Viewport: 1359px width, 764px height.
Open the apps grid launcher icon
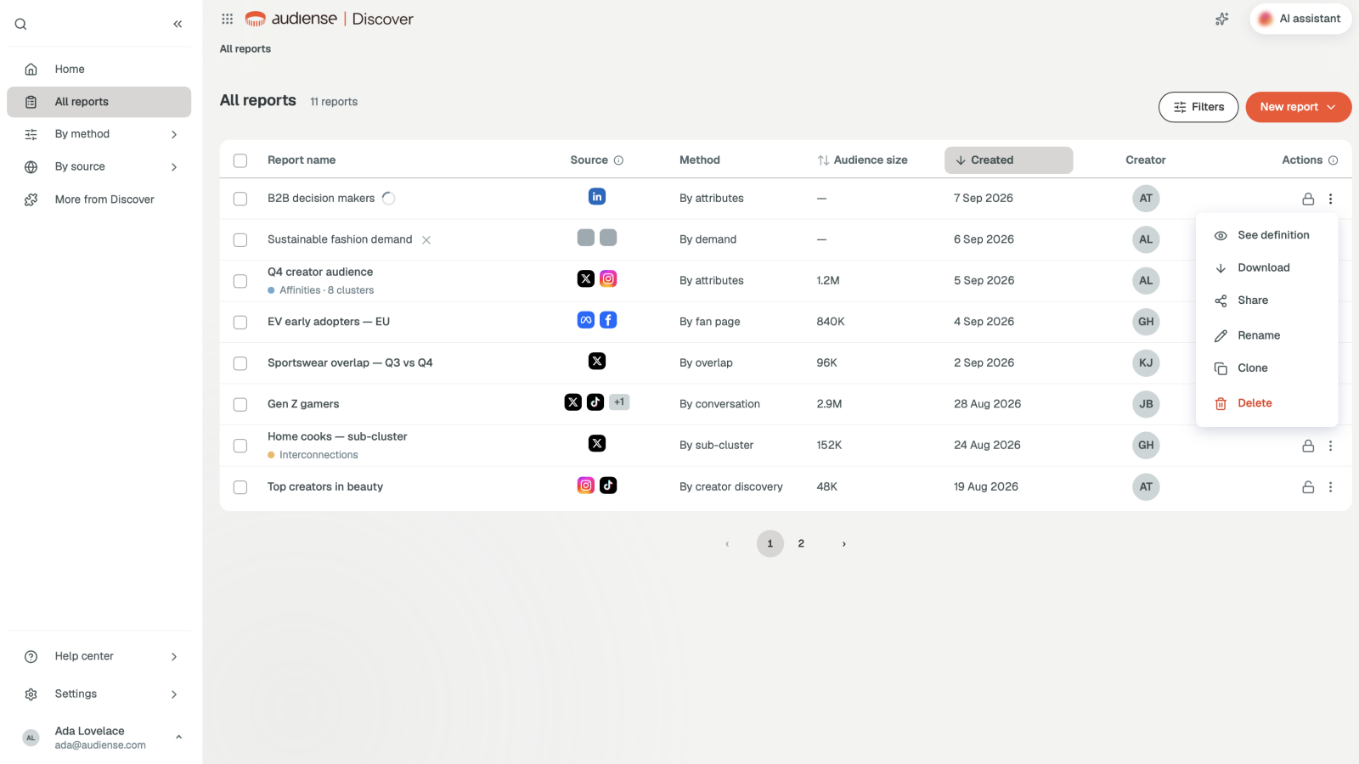click(x=228, y=19)
